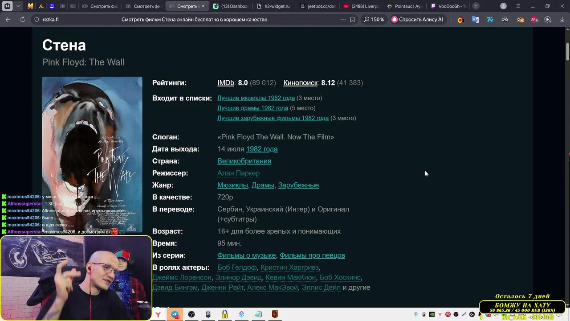Click the yellow headphones taskbar icon
Image resolution: width=570 pixels, height=321 pixels.
coord(225,315)
